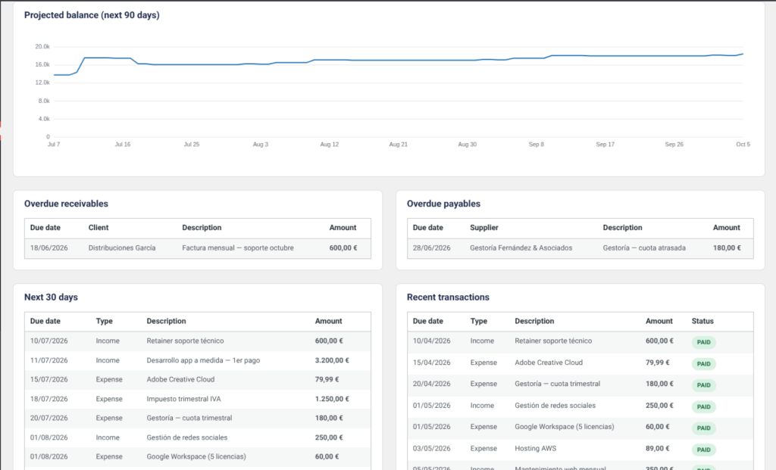
Task: Click the Hosting AWS description
Action: 536,449
